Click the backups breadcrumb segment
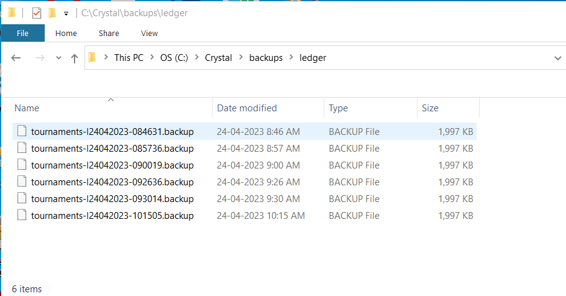Viewport: 566px width, 296px height. (x=266, y=58)
